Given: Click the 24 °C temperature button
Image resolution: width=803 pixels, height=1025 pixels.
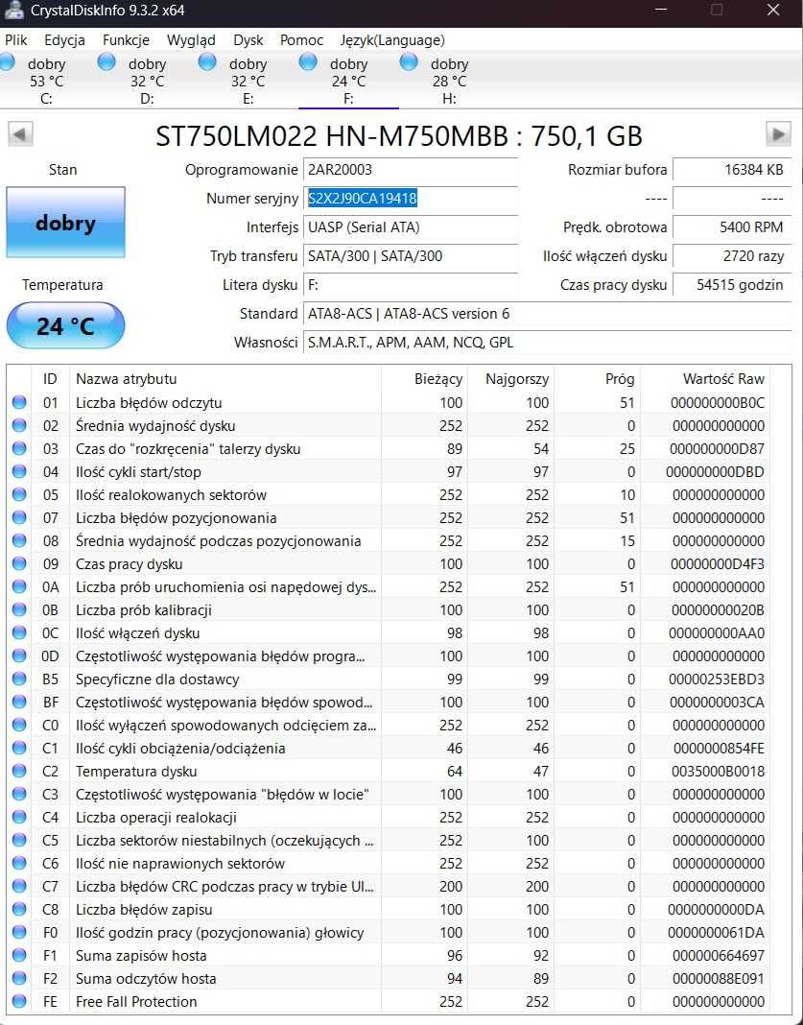Looking at the screenshot, I should coord(65,325).
